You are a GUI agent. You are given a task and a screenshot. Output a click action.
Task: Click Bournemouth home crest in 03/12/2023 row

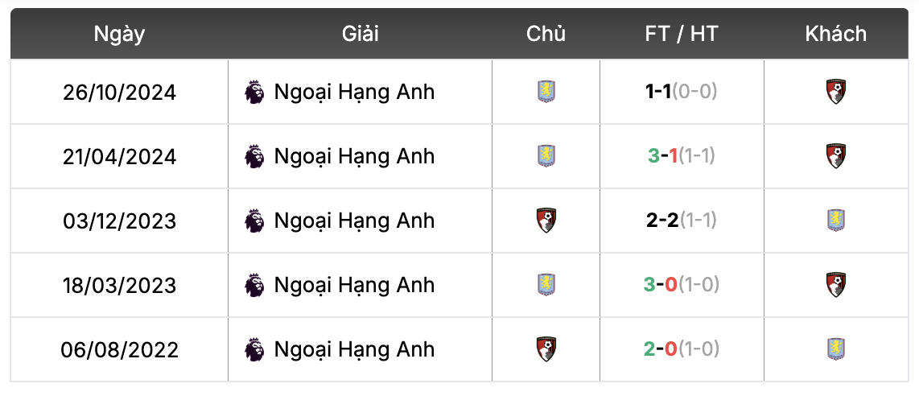point(546,221)
